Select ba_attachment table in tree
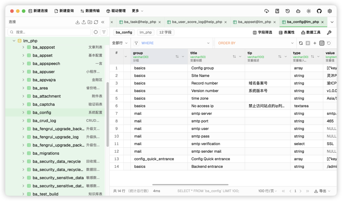342x201 pixels. (55, 96)
